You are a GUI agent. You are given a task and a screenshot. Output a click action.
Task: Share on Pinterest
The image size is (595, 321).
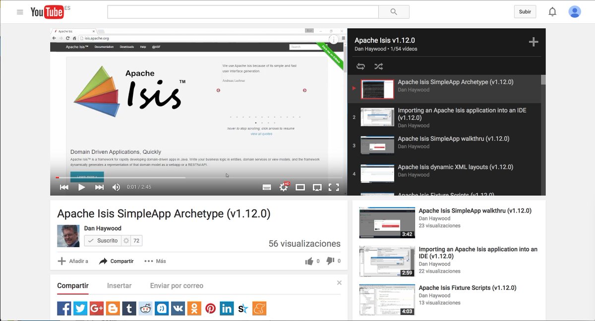pos(211,309)
